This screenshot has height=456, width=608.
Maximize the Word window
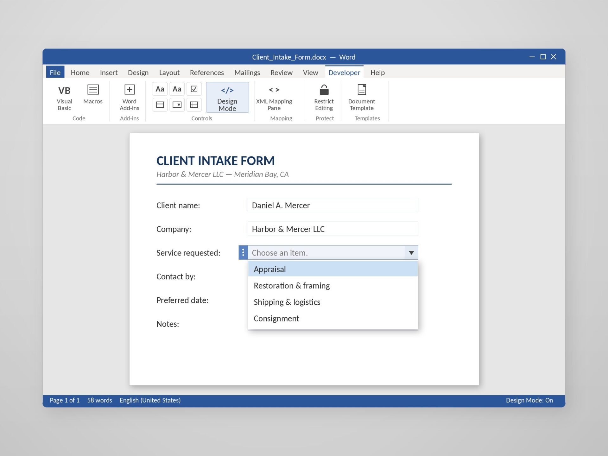click(x=543, y=57)
